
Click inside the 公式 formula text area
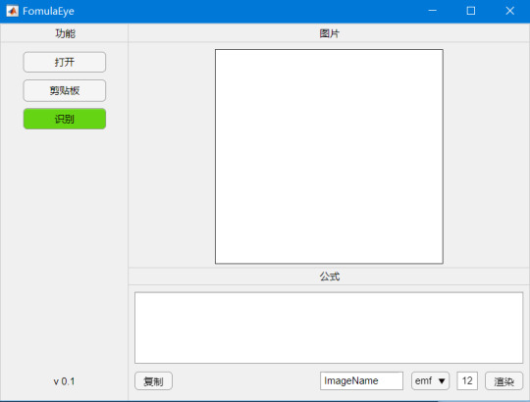click(x=329, y=327)
